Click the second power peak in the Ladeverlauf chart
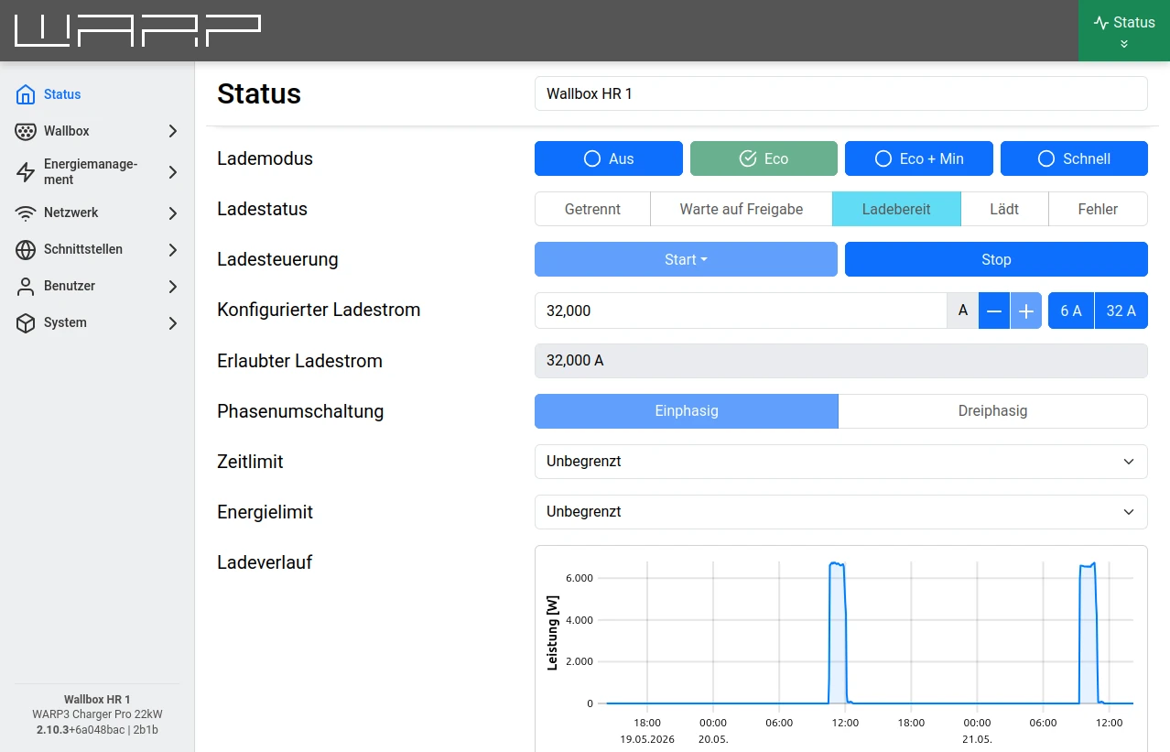The height and width of the screenshot is (752, 1170). (x=1088, y=632)
